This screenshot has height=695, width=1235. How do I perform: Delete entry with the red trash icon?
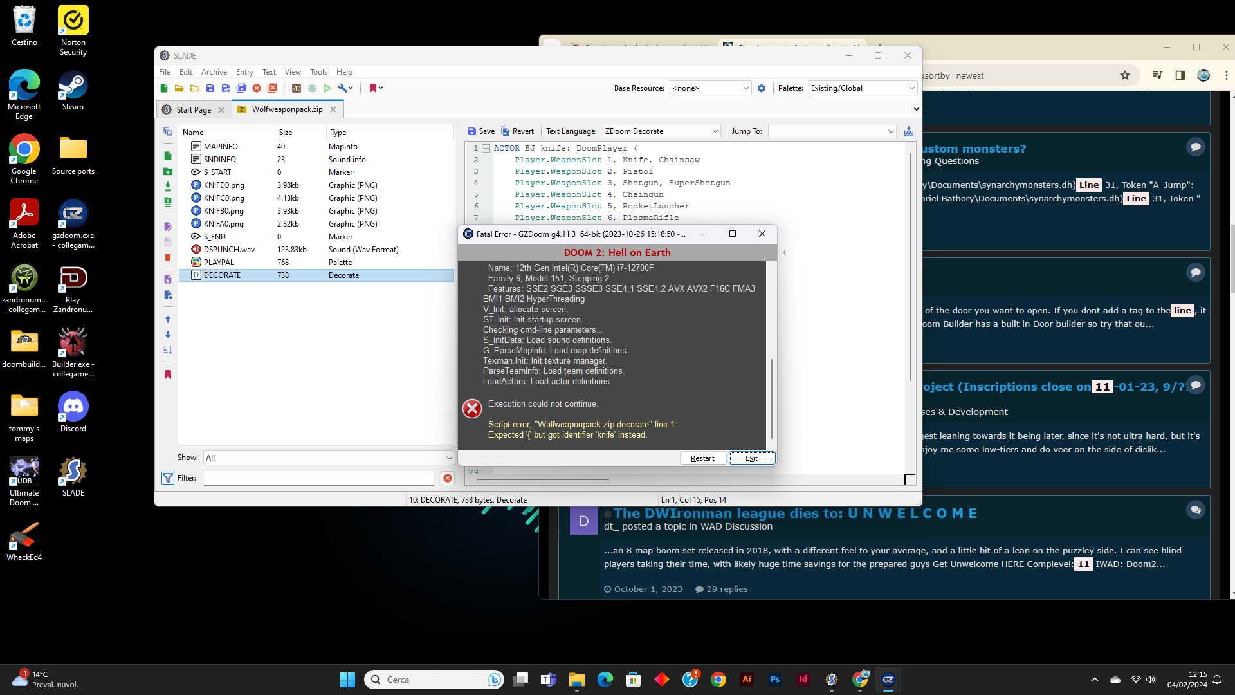(168, 257)
